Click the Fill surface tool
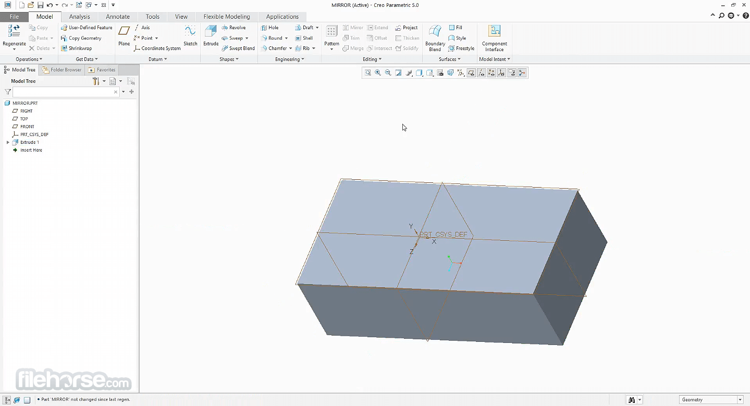The height and width of the screenshot is (406, 750). coord(456,28)
